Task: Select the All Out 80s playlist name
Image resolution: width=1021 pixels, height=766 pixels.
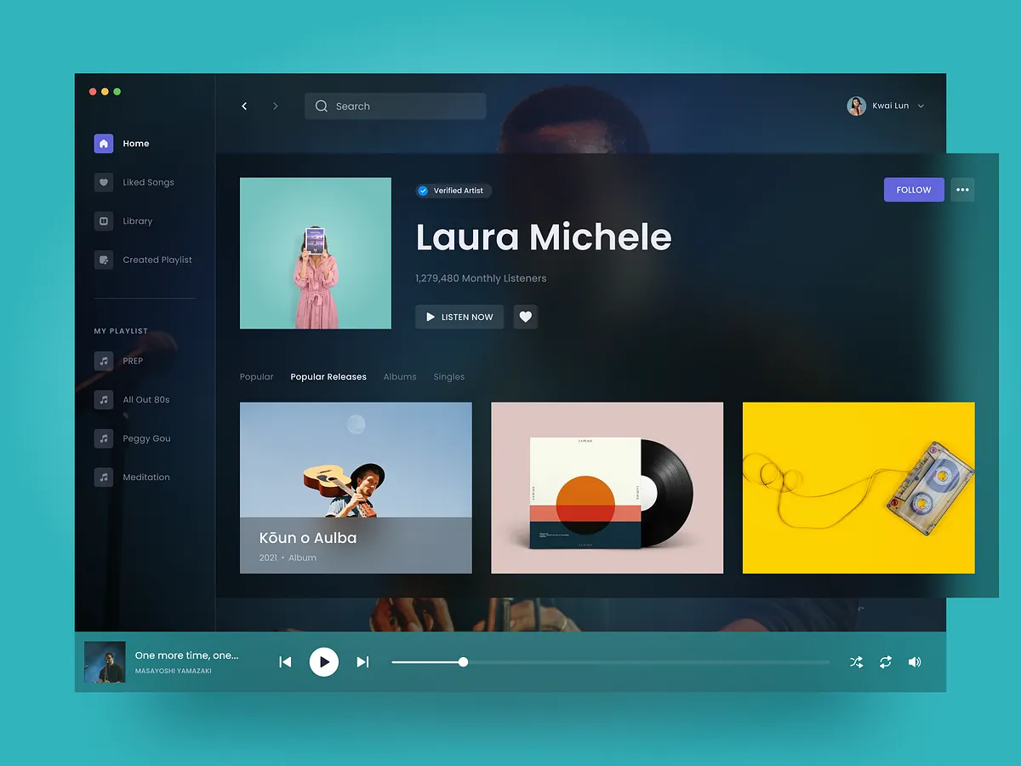Action: coord(146,400)
